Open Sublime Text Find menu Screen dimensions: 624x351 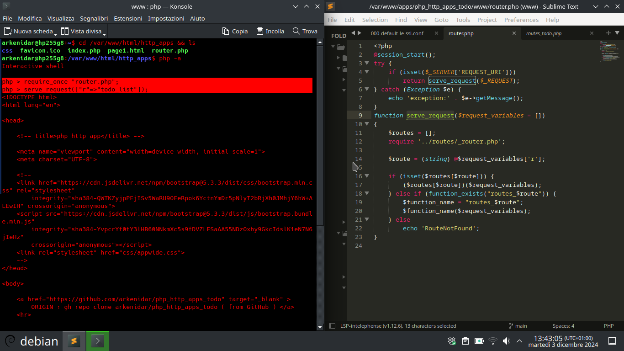(401, 20)
